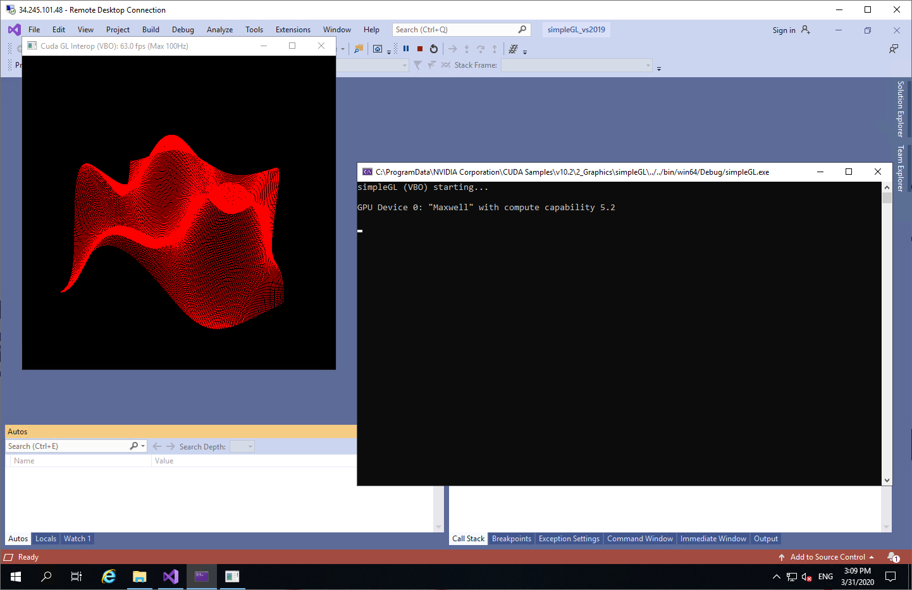Click the Sign in link

click(784, 30)
